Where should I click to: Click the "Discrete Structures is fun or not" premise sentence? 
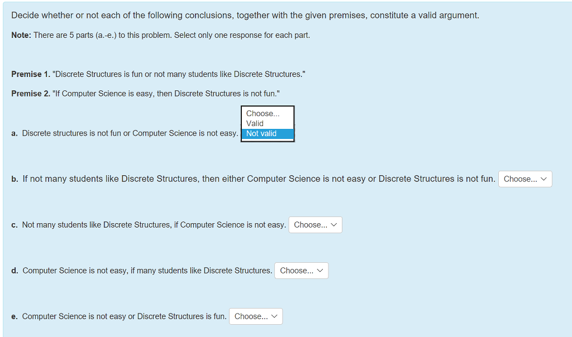pyautogui.click(x=179, y=74)
